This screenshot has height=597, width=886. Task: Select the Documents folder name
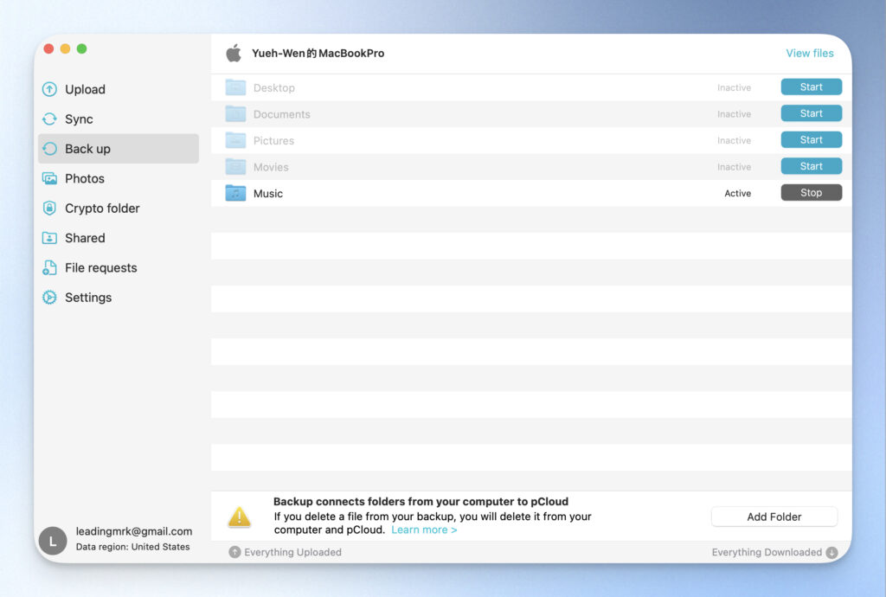(x=281, y=114)
